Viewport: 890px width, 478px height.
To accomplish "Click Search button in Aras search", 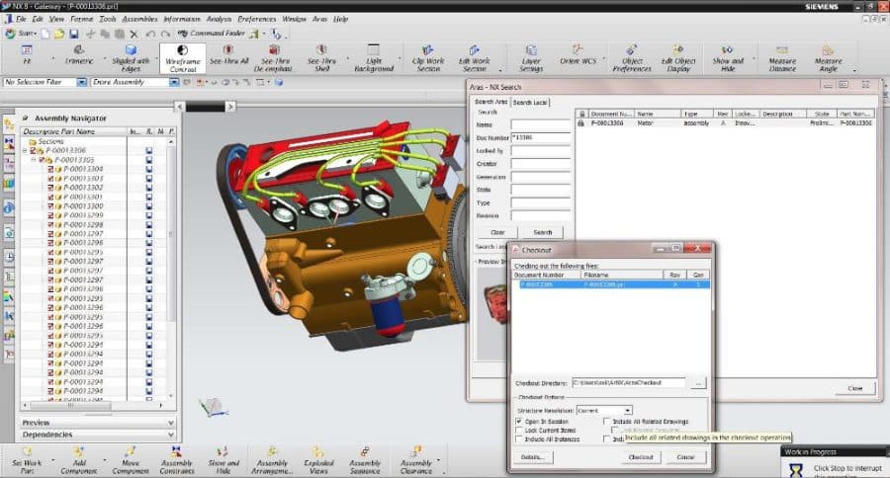I will click(x=542, y=232).
